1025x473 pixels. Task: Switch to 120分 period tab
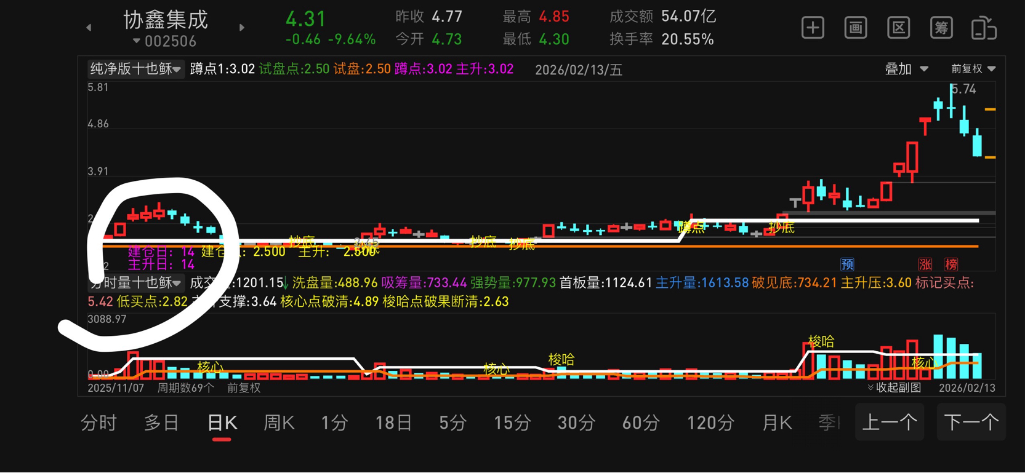tap(710, 423)
